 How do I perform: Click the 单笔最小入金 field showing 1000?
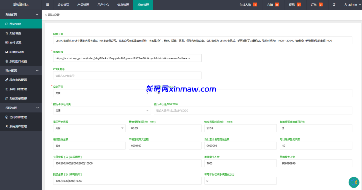[240, 163]
